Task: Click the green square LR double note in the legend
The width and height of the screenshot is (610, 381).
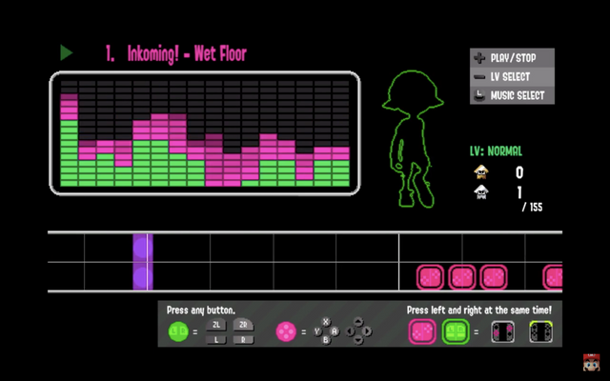Action: tap(456, 331)
